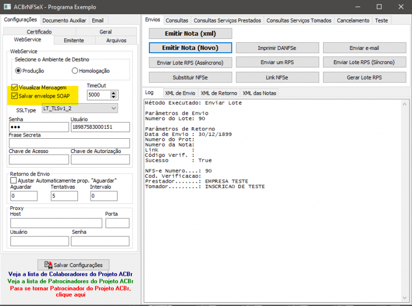
Task: Close the ACBrNFSeX window
Action: (x=401, y=7)
